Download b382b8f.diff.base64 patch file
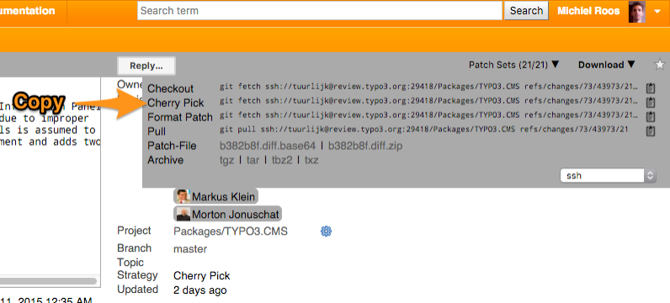The image size is (670, 303). (x=268, y=146)
